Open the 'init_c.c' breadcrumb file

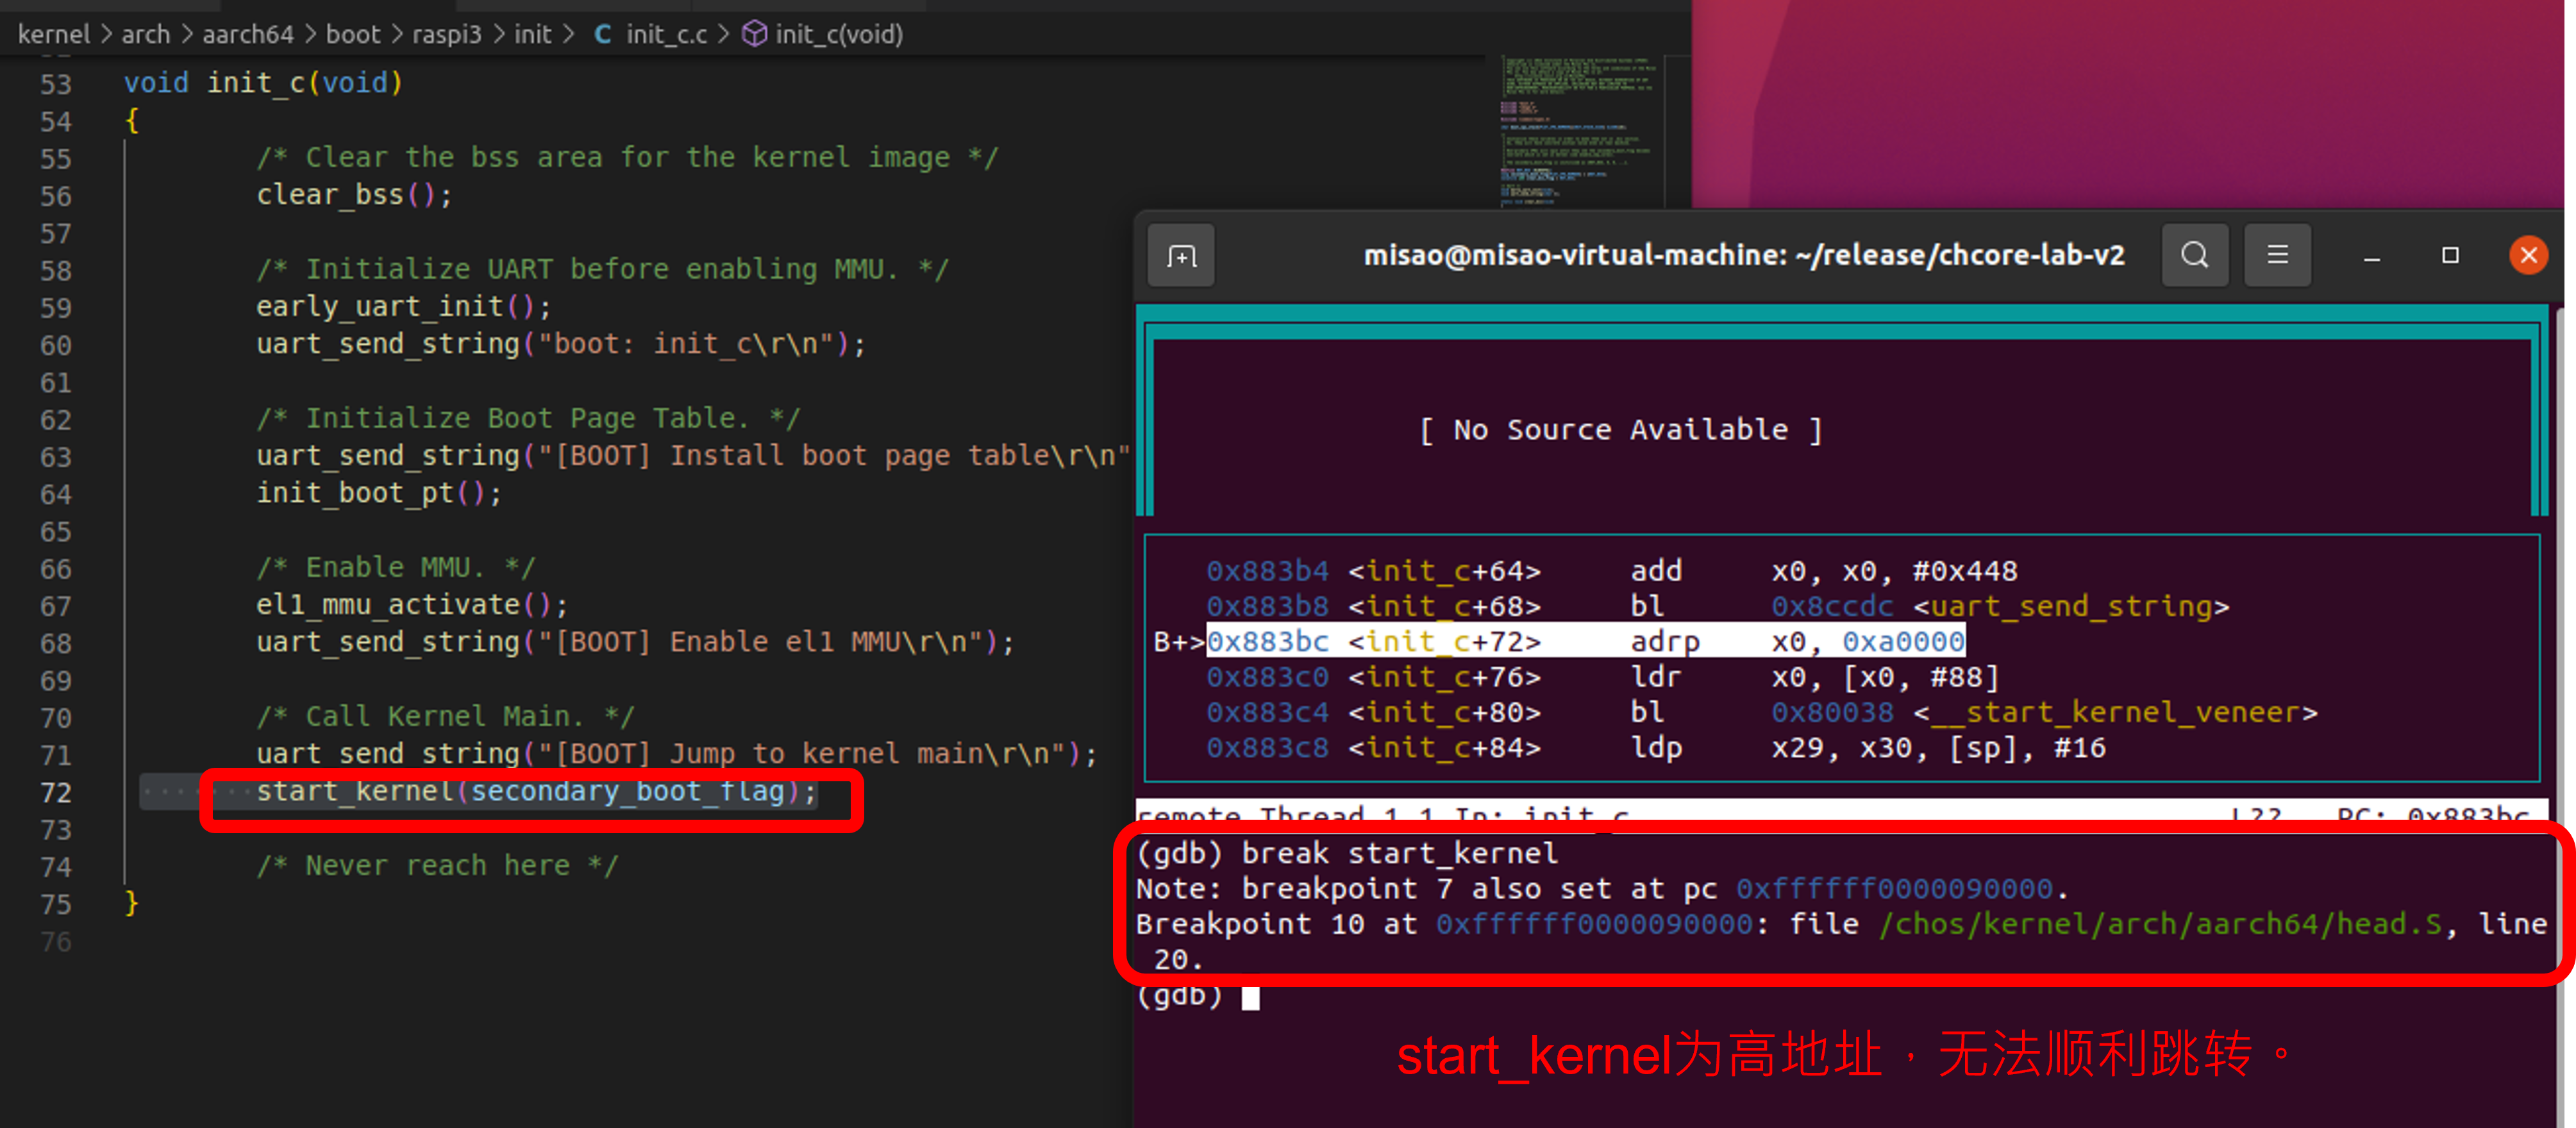tap(667, 34)
